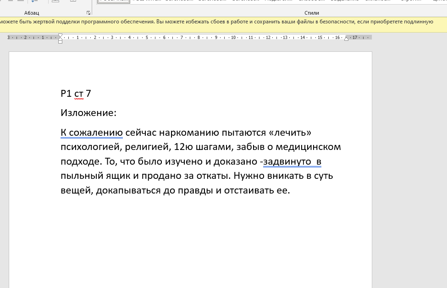447x288 pixels.
Task: Click the 5 cm mark on the ruler
Action: [147, 38]
